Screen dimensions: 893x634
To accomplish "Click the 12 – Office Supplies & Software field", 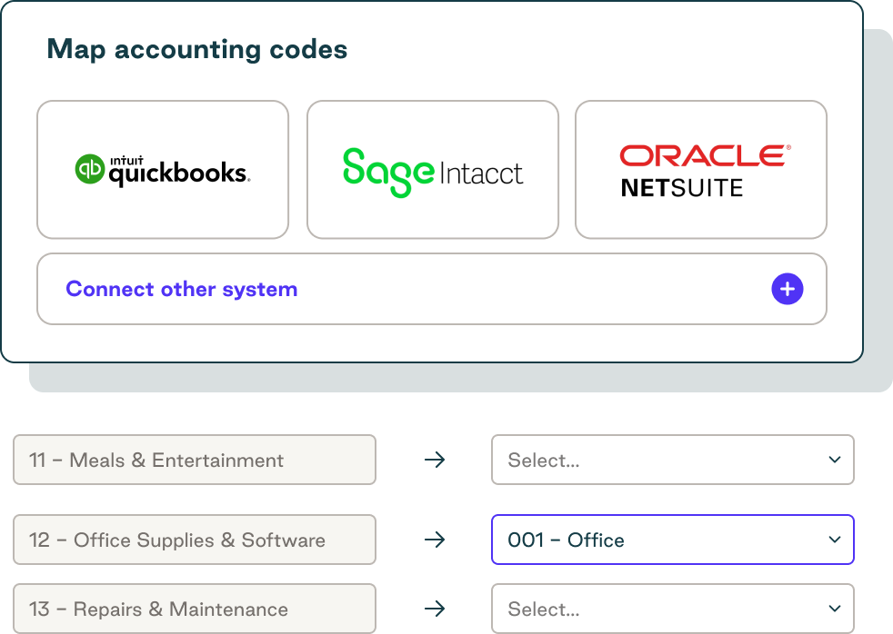I will 195,540.
